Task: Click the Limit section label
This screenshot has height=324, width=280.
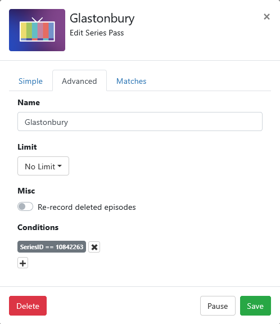Action: (x=27, y=147)
